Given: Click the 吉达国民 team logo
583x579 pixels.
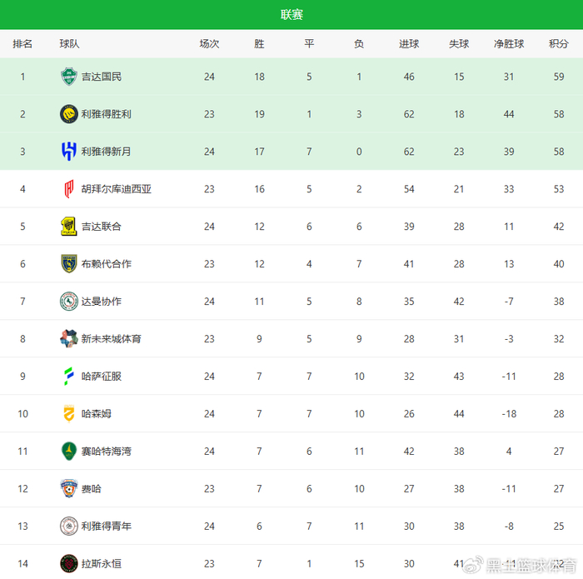Looking at the screenshot, I should pyautogui.click(x=68, y=77).
